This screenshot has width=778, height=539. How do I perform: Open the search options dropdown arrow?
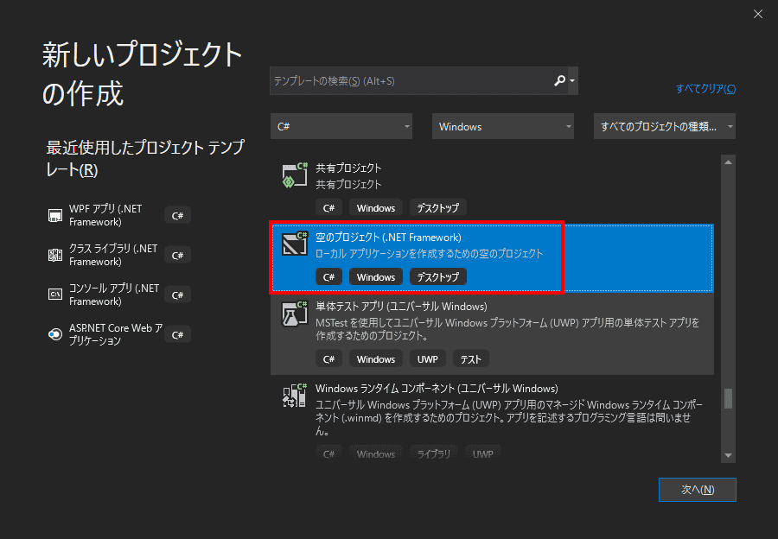coord(572,80)
